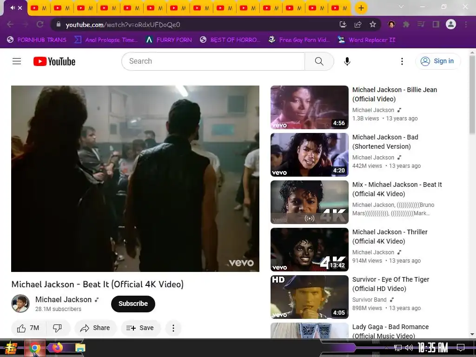This screenshot has height=357, width=476.
Task: Open the Michael Jackson - Thriller title link
Action: pyautogui.click(x=390, y=237)
